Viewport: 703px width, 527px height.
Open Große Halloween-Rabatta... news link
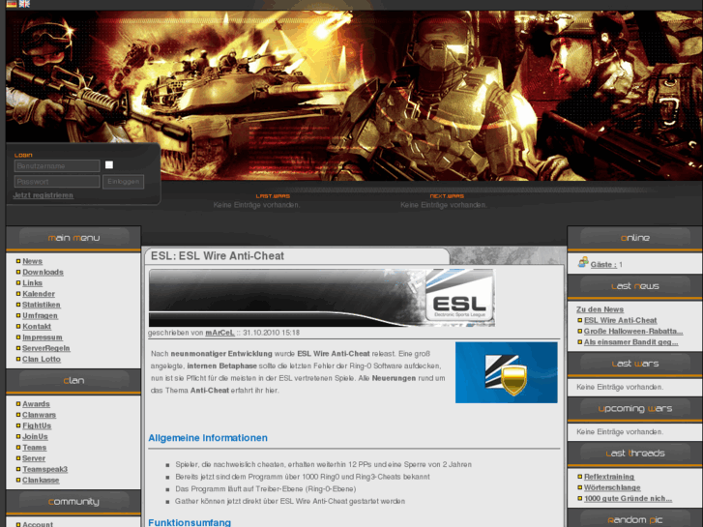point(633,331)
